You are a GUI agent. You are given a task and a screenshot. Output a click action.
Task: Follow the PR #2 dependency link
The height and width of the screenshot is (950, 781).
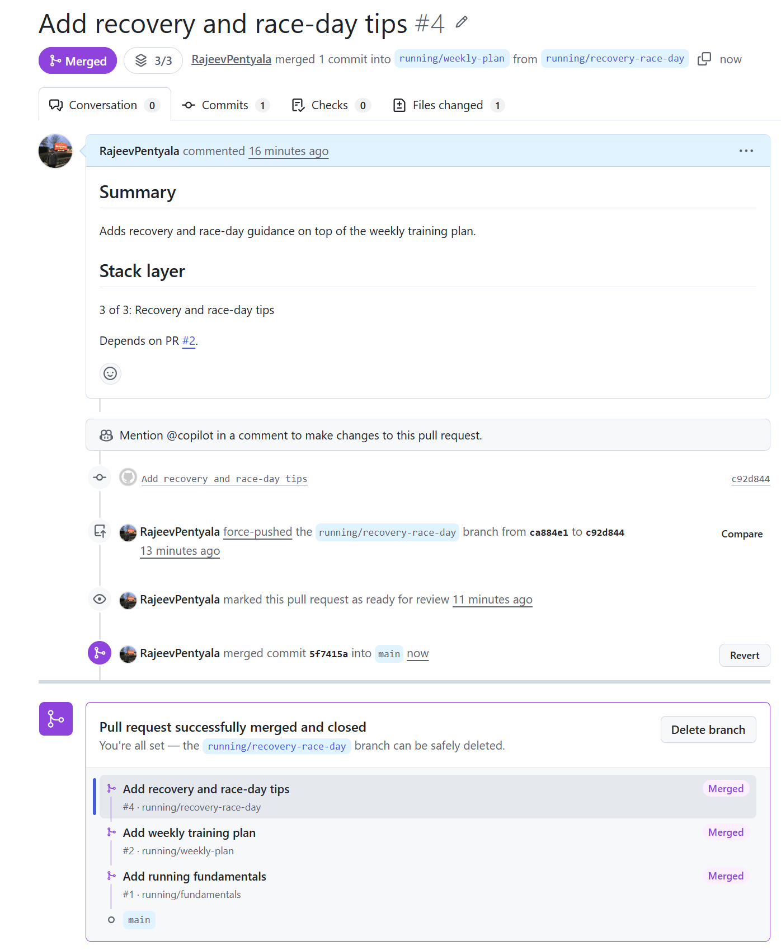(189, 340)
